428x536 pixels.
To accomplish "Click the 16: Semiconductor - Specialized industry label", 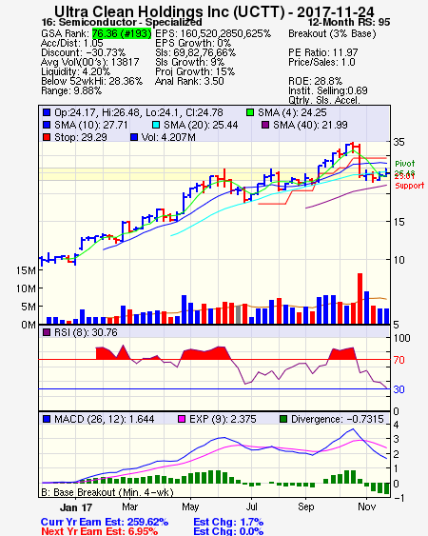I will click(122, 22).
